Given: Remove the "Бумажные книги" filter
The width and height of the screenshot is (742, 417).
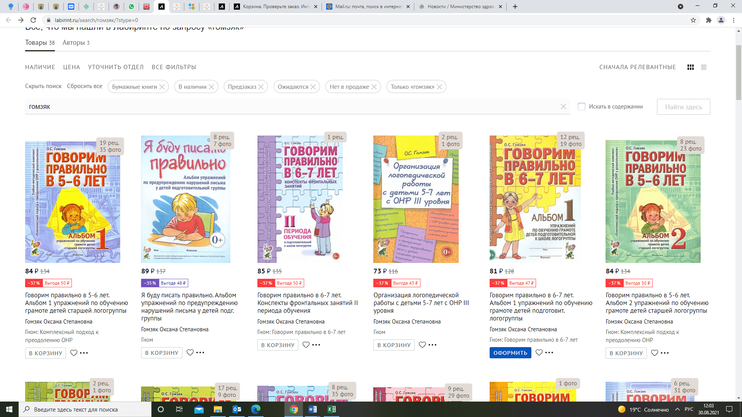Looking at the screenshot, I should (x=162, y=87).
